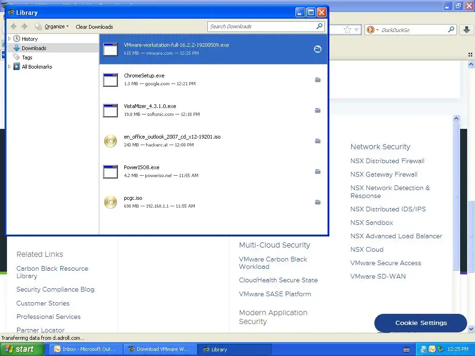
Task: Open the browser downloads arrow button
Action: pos(467,29)
